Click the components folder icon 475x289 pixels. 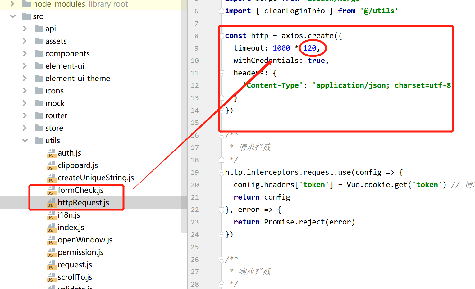coord(39,53)
